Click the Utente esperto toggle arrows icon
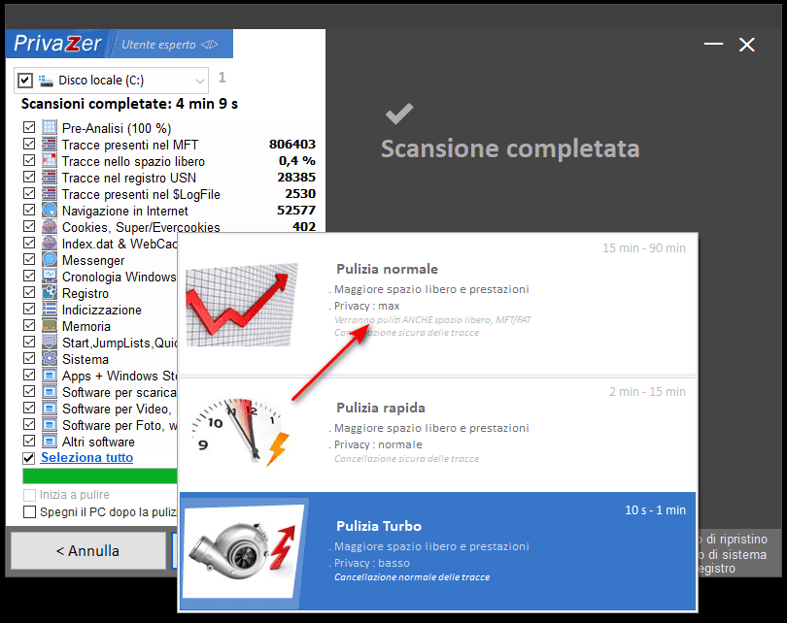Screen dimensions: 787x623 (209, 45)
